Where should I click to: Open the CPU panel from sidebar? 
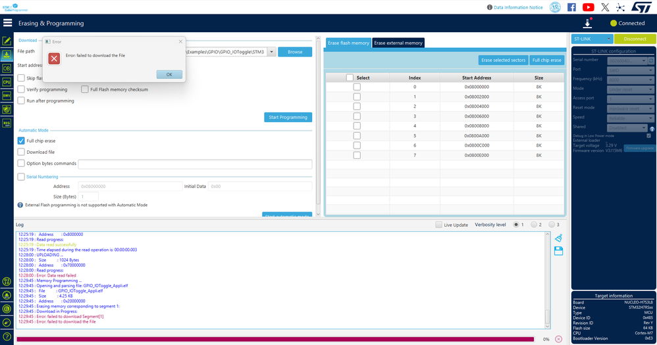[x=7, y=82]
